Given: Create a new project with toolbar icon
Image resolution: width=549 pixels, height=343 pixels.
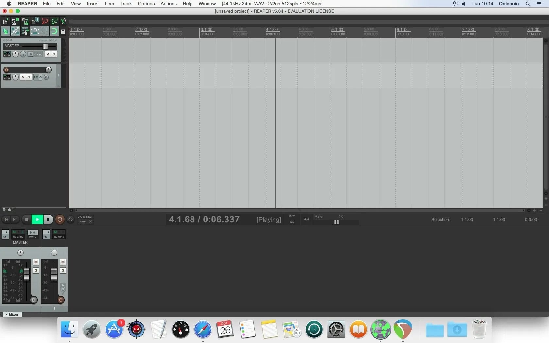Looking at the screenshot, I should click(6, 22).
